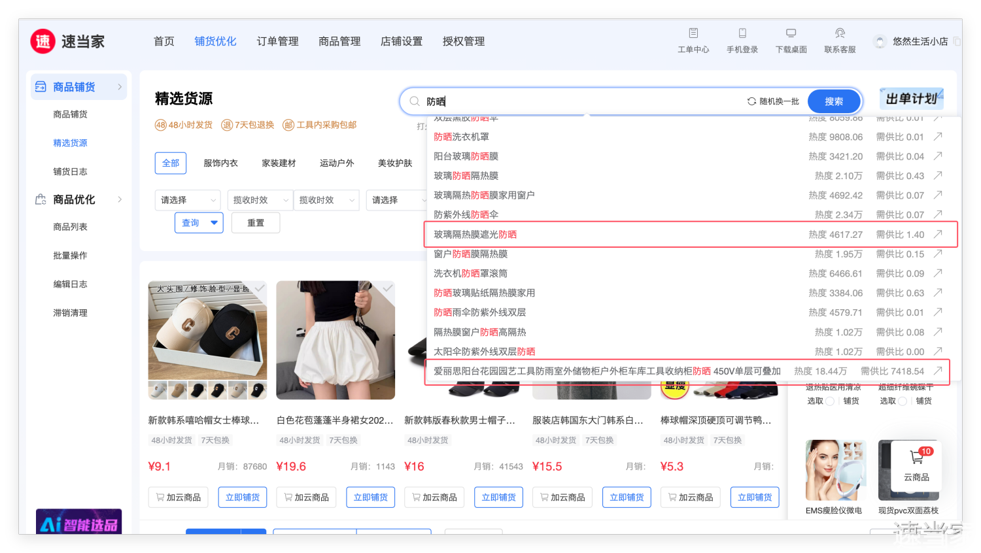Click the 下载桌面 monitor icon
The width and height of the screenshot is (981, 553).
coord(791,33)
